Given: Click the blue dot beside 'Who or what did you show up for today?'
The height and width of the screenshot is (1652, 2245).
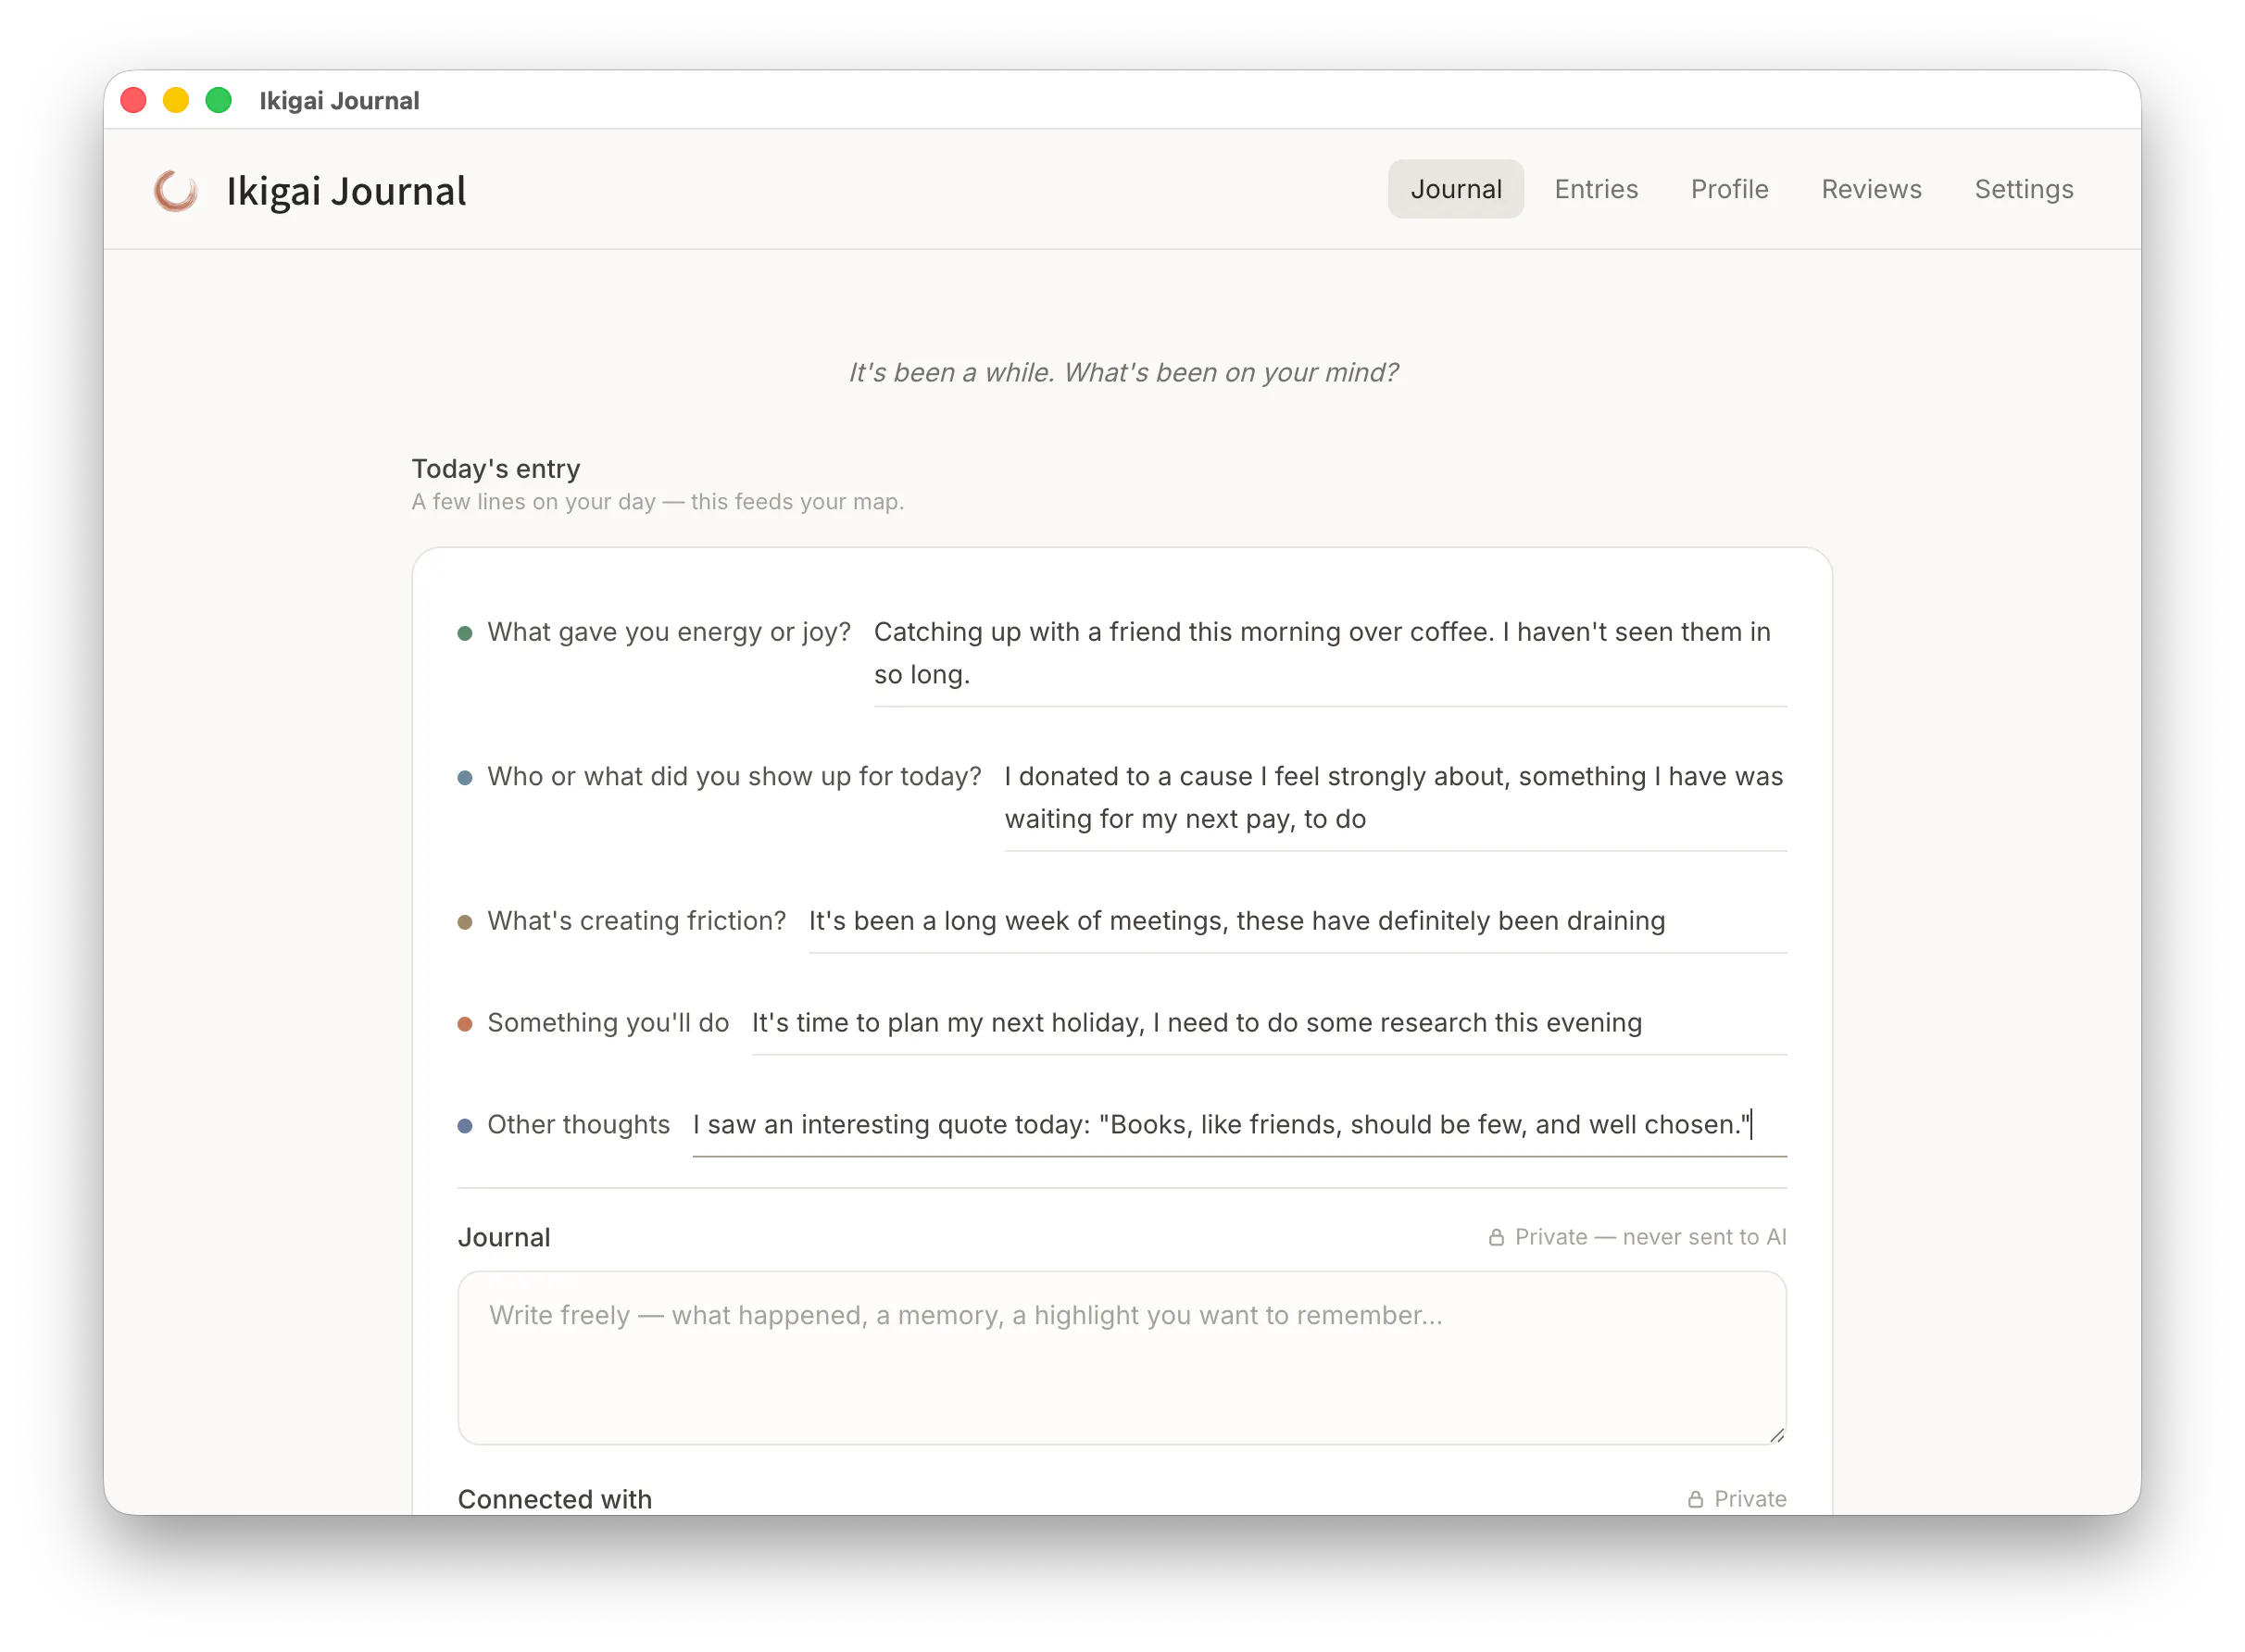Looking at the screenshot, I should coord(465,778).
